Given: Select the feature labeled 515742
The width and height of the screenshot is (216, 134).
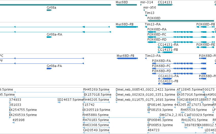Looking at the screenshot, I should (x=88, y=105).
